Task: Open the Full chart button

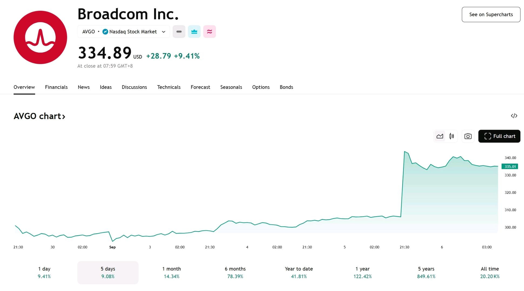Action: tap(499, 136)
